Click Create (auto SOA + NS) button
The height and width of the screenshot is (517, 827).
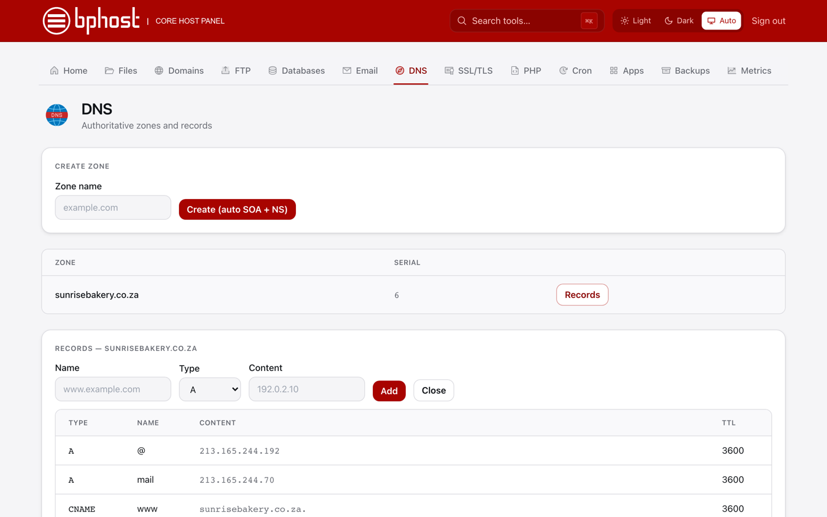click(237, 209)
